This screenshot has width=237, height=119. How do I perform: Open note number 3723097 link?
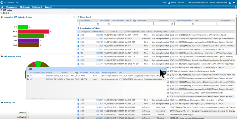[x=100, y=38]
